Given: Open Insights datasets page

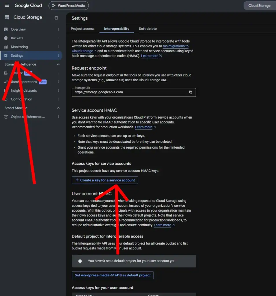Looking at the screenshot, I should 24,90.
